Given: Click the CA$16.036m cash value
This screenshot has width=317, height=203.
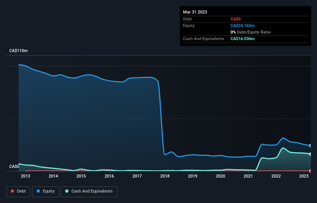Looking at the screenshot, I should (x=242, y=39).
